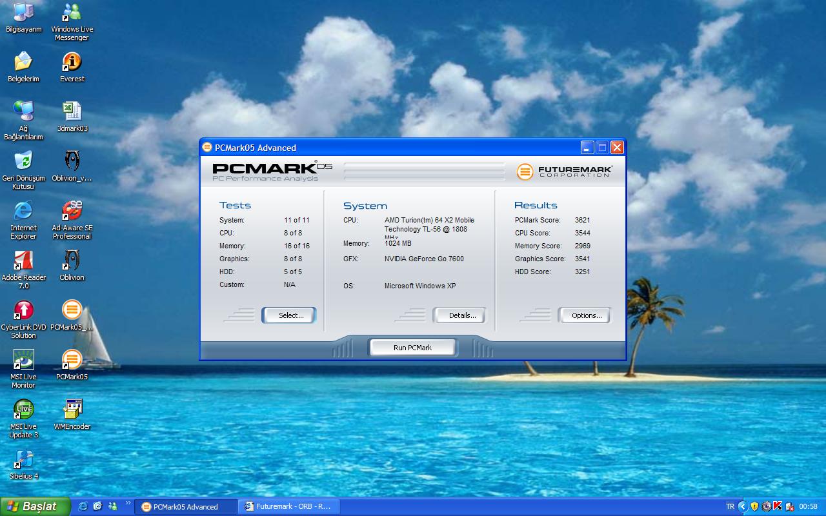Click the Futuremark Corporation logo

click(564, 172)
